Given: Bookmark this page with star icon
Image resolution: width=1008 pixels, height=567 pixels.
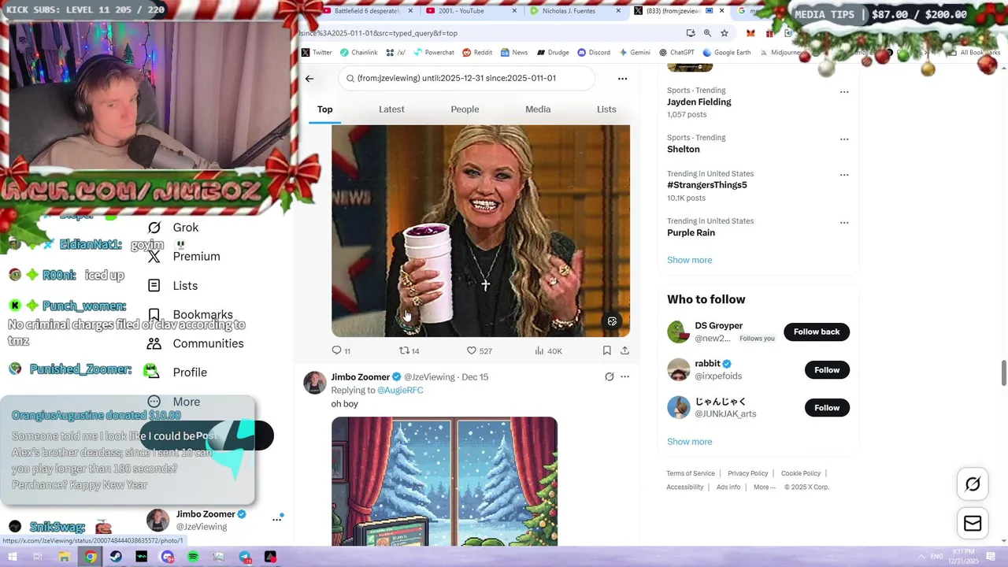Looking at the screenshot, I should pyautogui.click(x=724, y=33).
